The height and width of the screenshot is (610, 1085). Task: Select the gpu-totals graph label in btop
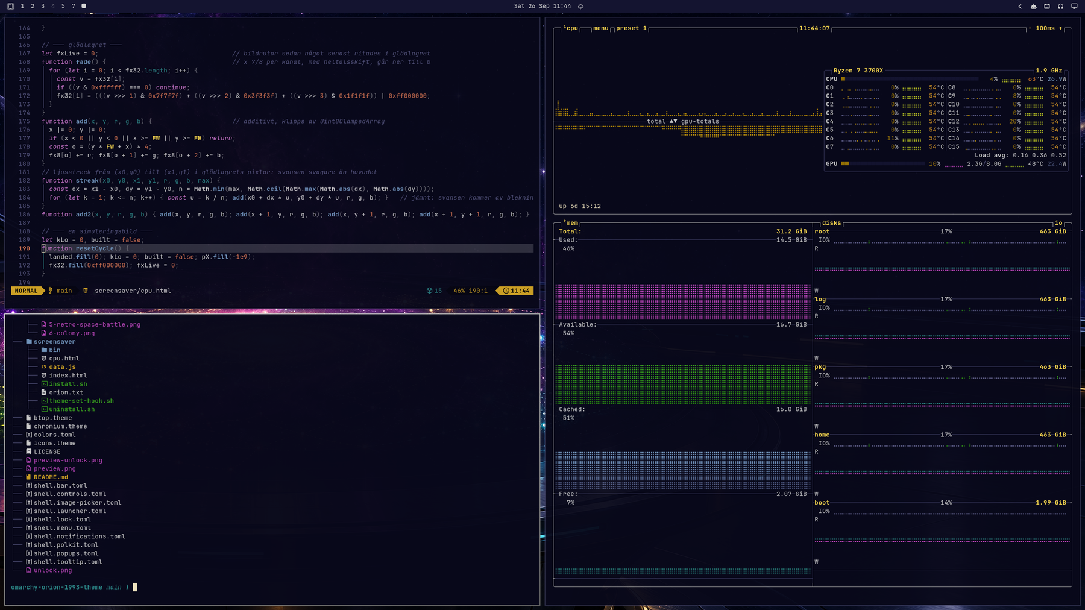[700, 121]
